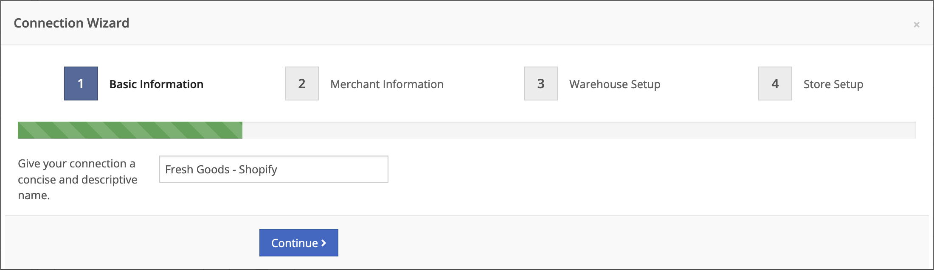The width and height of the screenshot is (934, 270).
Task: Close the Connection Wizard dialog
Action: tap(917, 25)
